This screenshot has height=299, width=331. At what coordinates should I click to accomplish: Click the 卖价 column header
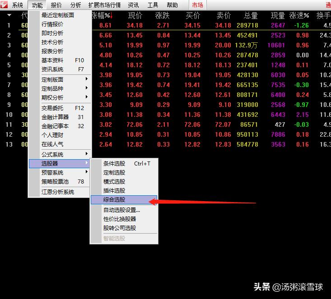tap(224, 15)
